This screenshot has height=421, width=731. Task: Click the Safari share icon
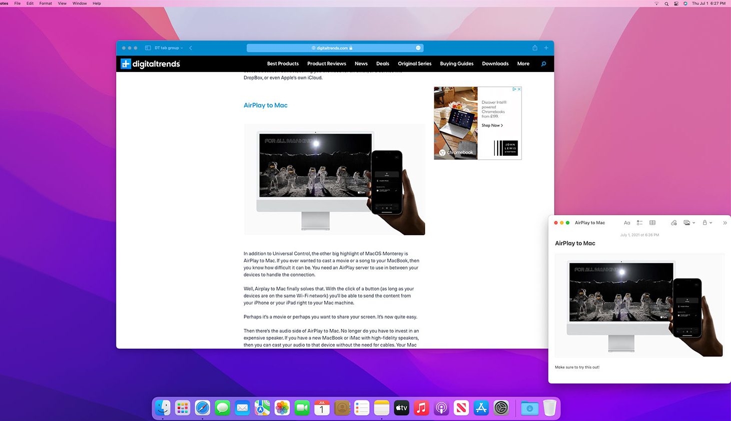534,47
